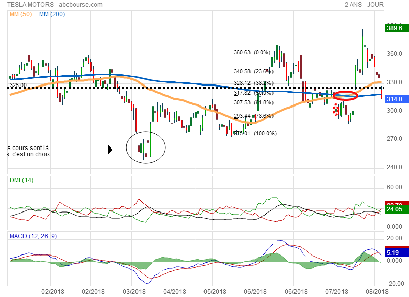Click the "08/2018" date axis label
409x297 pixels.
(377, 292)
